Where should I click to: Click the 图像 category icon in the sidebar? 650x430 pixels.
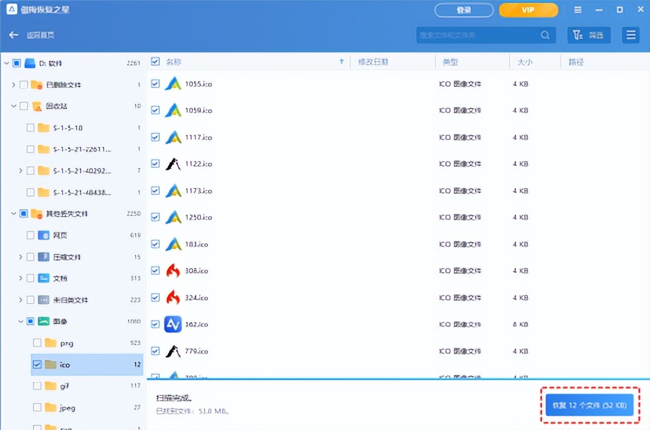(43, 321)
